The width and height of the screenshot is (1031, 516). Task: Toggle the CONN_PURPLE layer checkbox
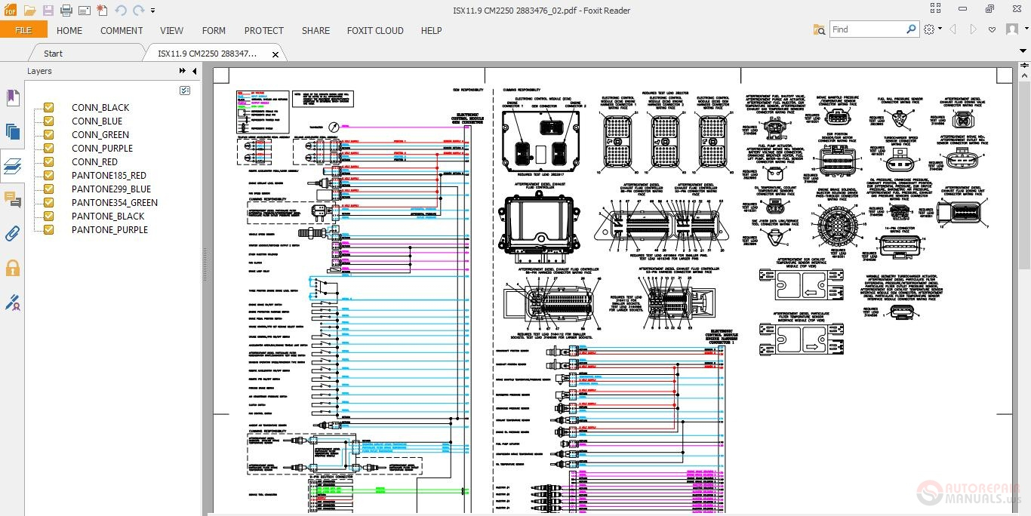click(x=49, y=148)
